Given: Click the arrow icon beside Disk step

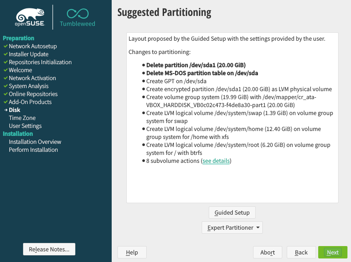Looking at the screenshot, I should [x=5, y=110].
